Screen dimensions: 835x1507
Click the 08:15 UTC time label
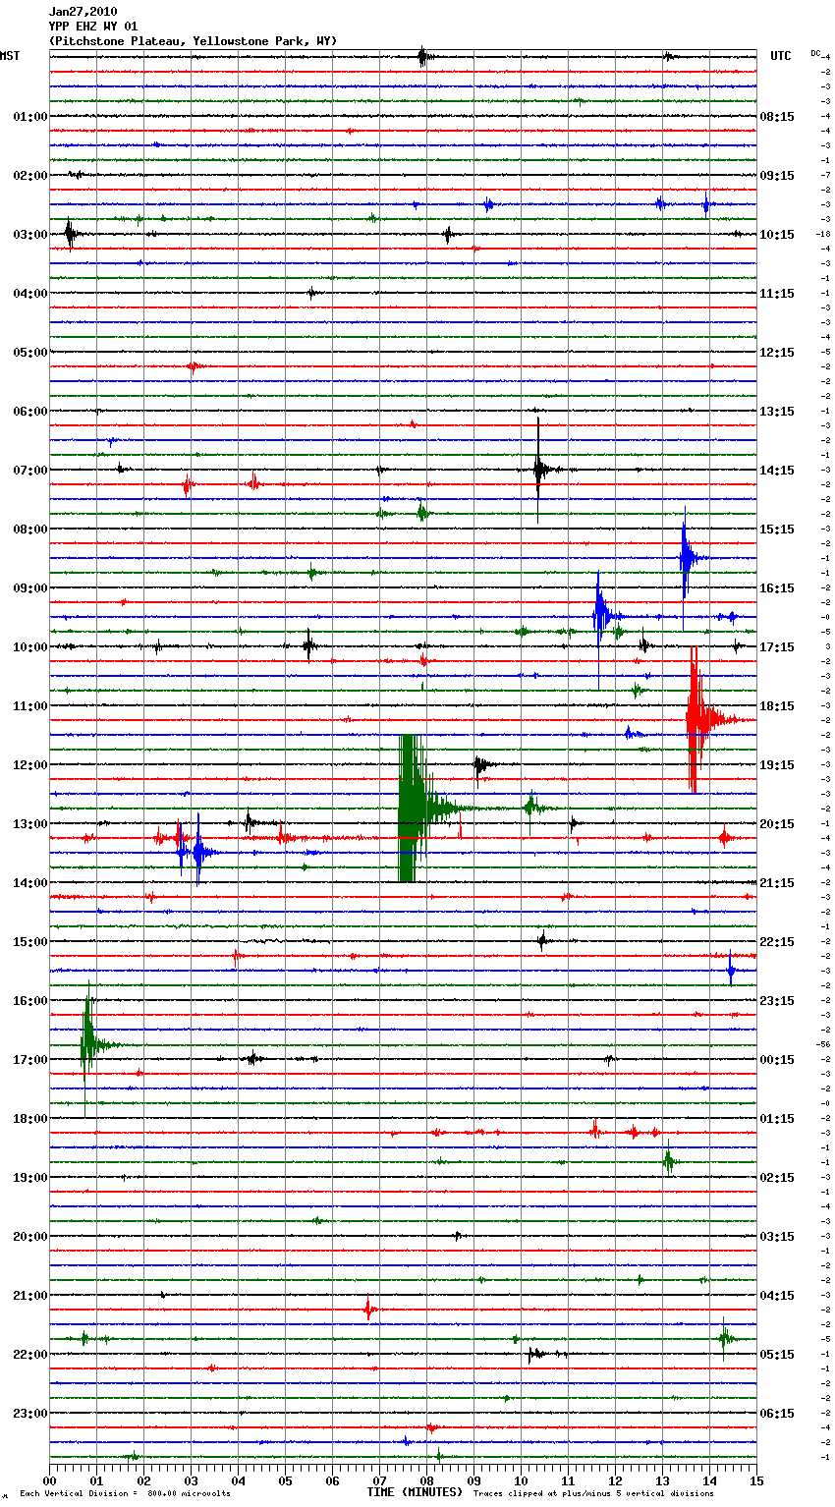(777, 117)
